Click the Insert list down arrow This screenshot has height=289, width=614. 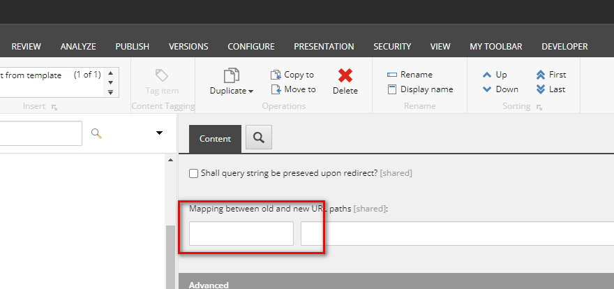tap(110, 82)
